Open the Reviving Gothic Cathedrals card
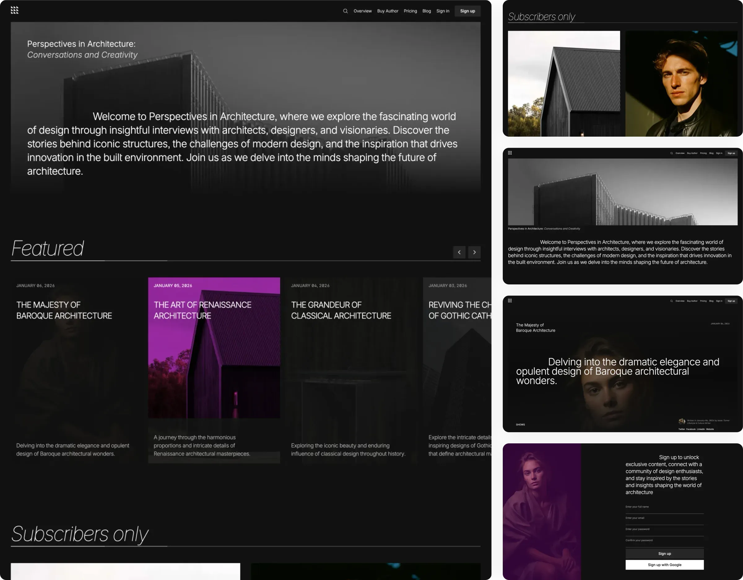Image resolution: width=743 pixels, height=580 pixels. [457, 370]
